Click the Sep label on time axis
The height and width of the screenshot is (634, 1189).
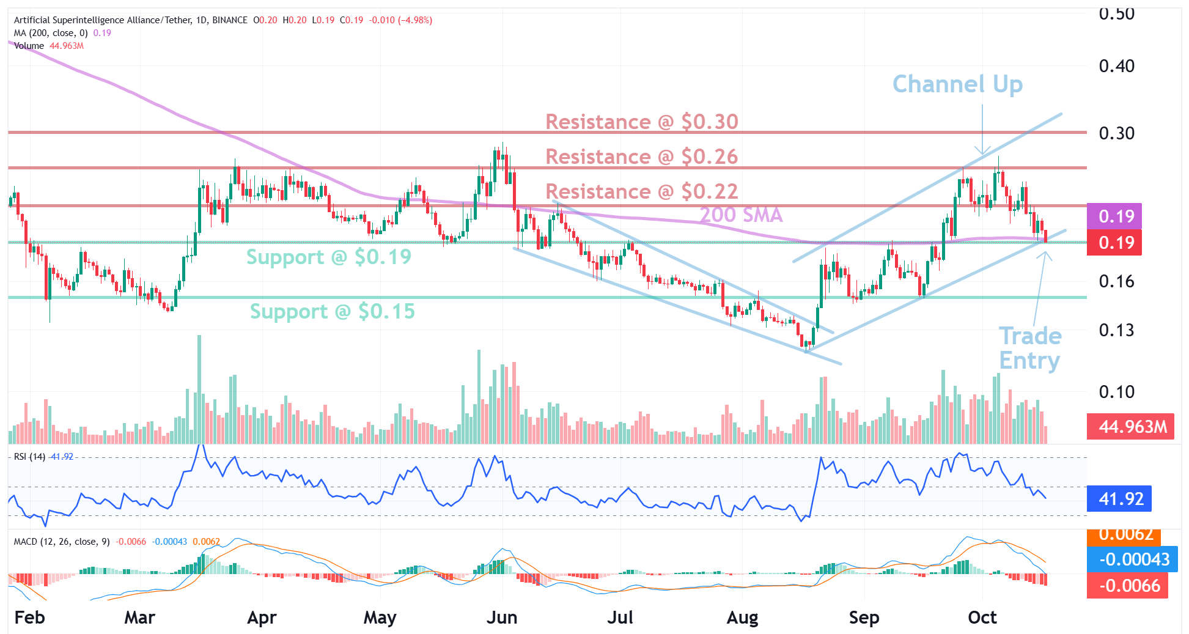(x=864, y=617)
